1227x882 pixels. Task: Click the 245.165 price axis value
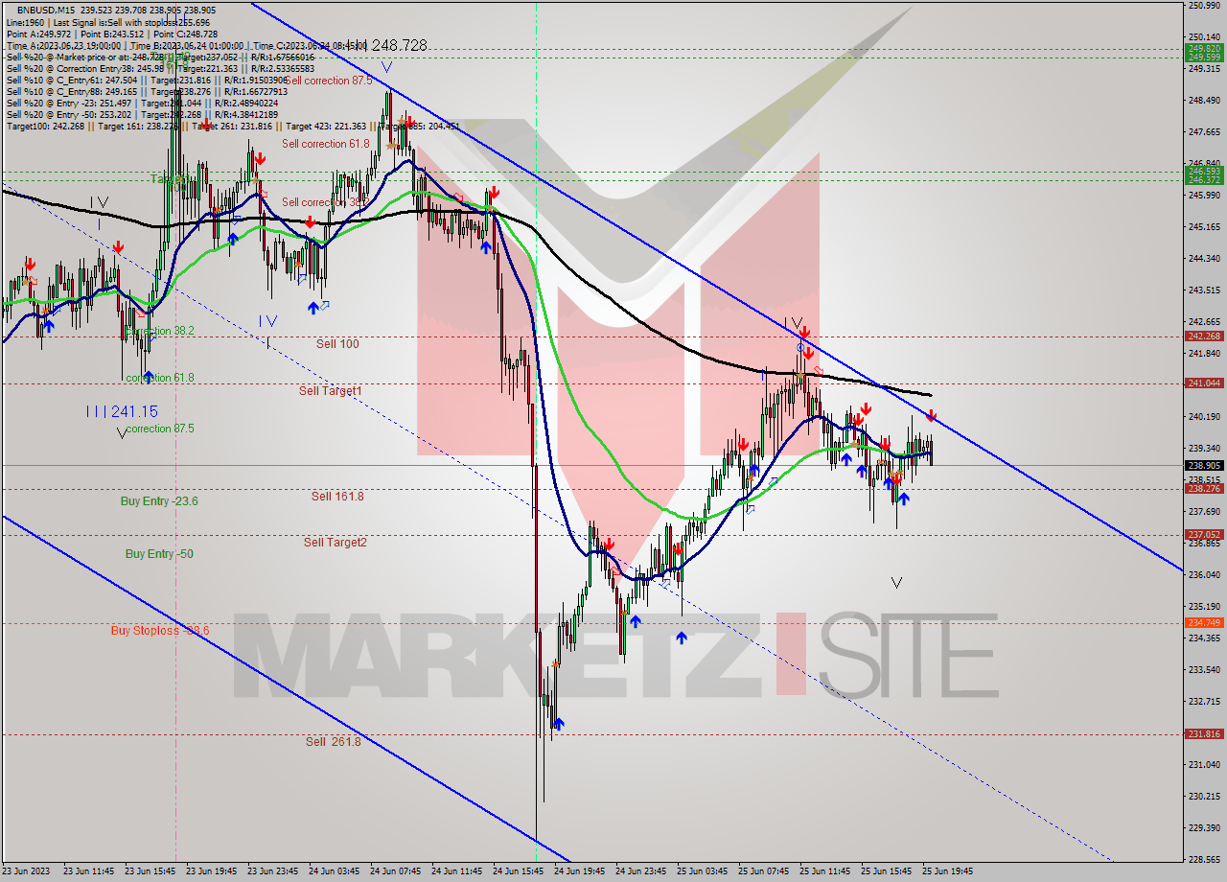coord(1204,227)
